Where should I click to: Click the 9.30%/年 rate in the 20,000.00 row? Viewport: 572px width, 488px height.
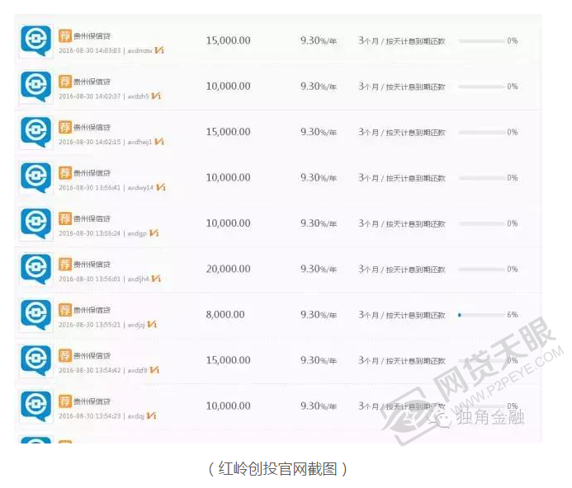[319, 269]
